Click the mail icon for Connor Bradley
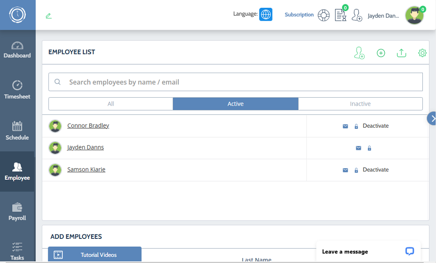Image resolution: width=436 pixels, height=263 pixels. point(345,126)
